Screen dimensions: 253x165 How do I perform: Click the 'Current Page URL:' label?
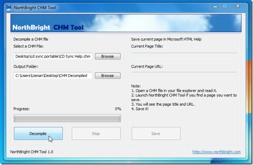point(147,66)
